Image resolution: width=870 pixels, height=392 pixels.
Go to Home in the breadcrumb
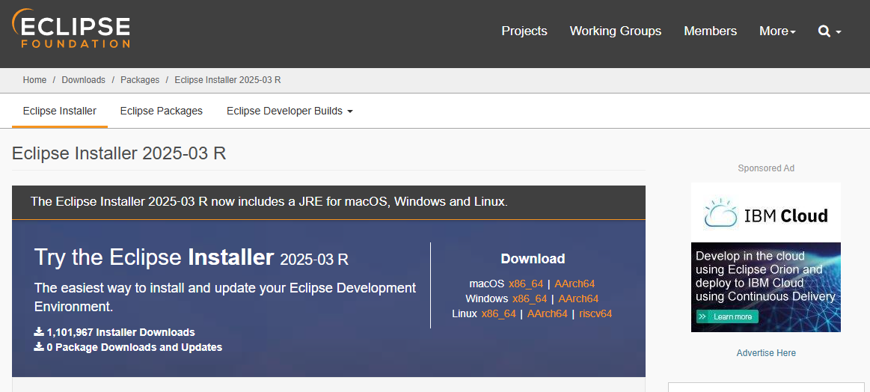[34, 80]
